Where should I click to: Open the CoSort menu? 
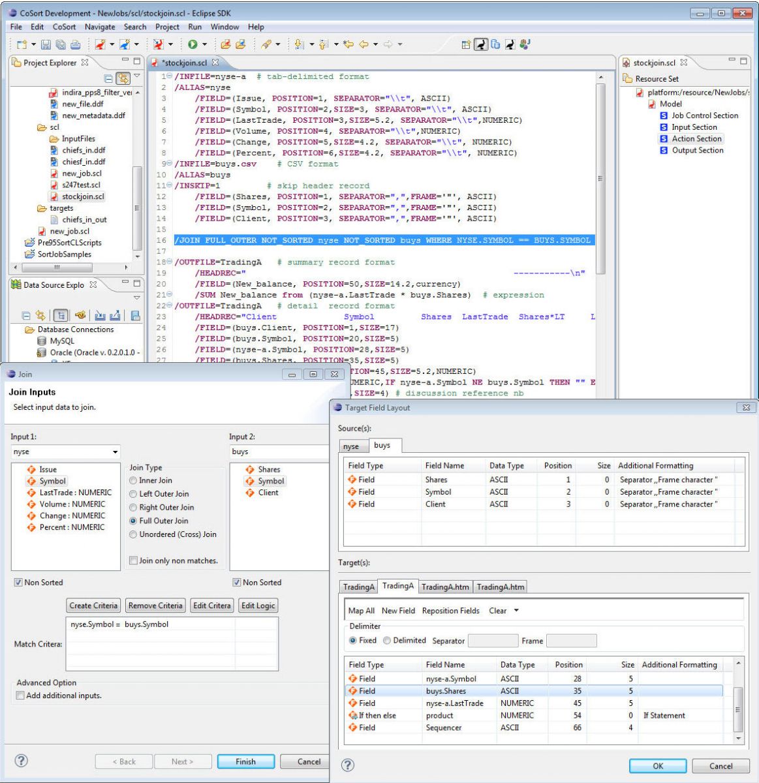[64, 27]
